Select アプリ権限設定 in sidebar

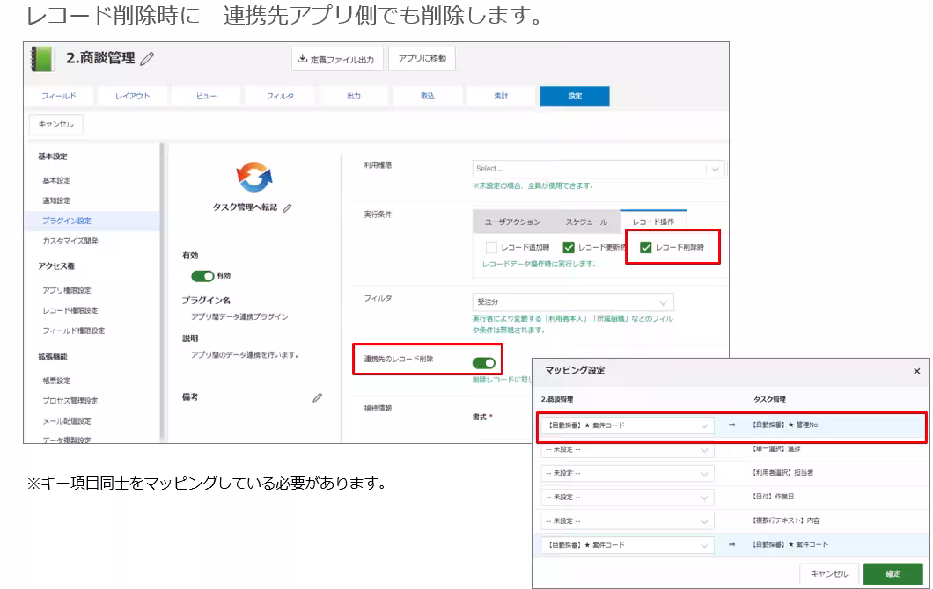[x=67, y=290]
